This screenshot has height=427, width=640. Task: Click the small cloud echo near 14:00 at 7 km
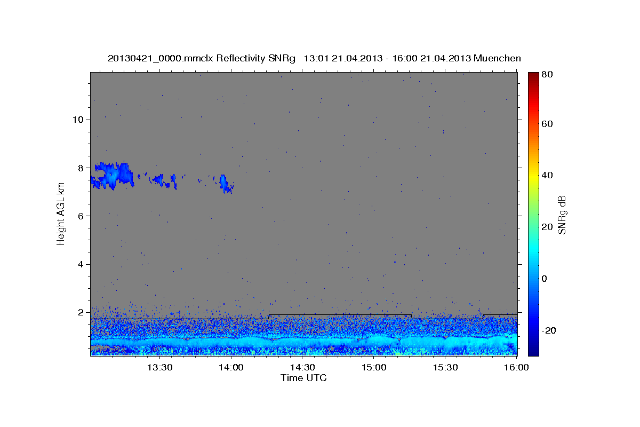click(226, 184)
